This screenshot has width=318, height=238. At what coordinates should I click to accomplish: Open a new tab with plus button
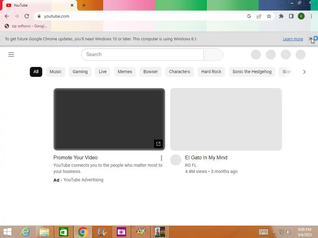84,5
